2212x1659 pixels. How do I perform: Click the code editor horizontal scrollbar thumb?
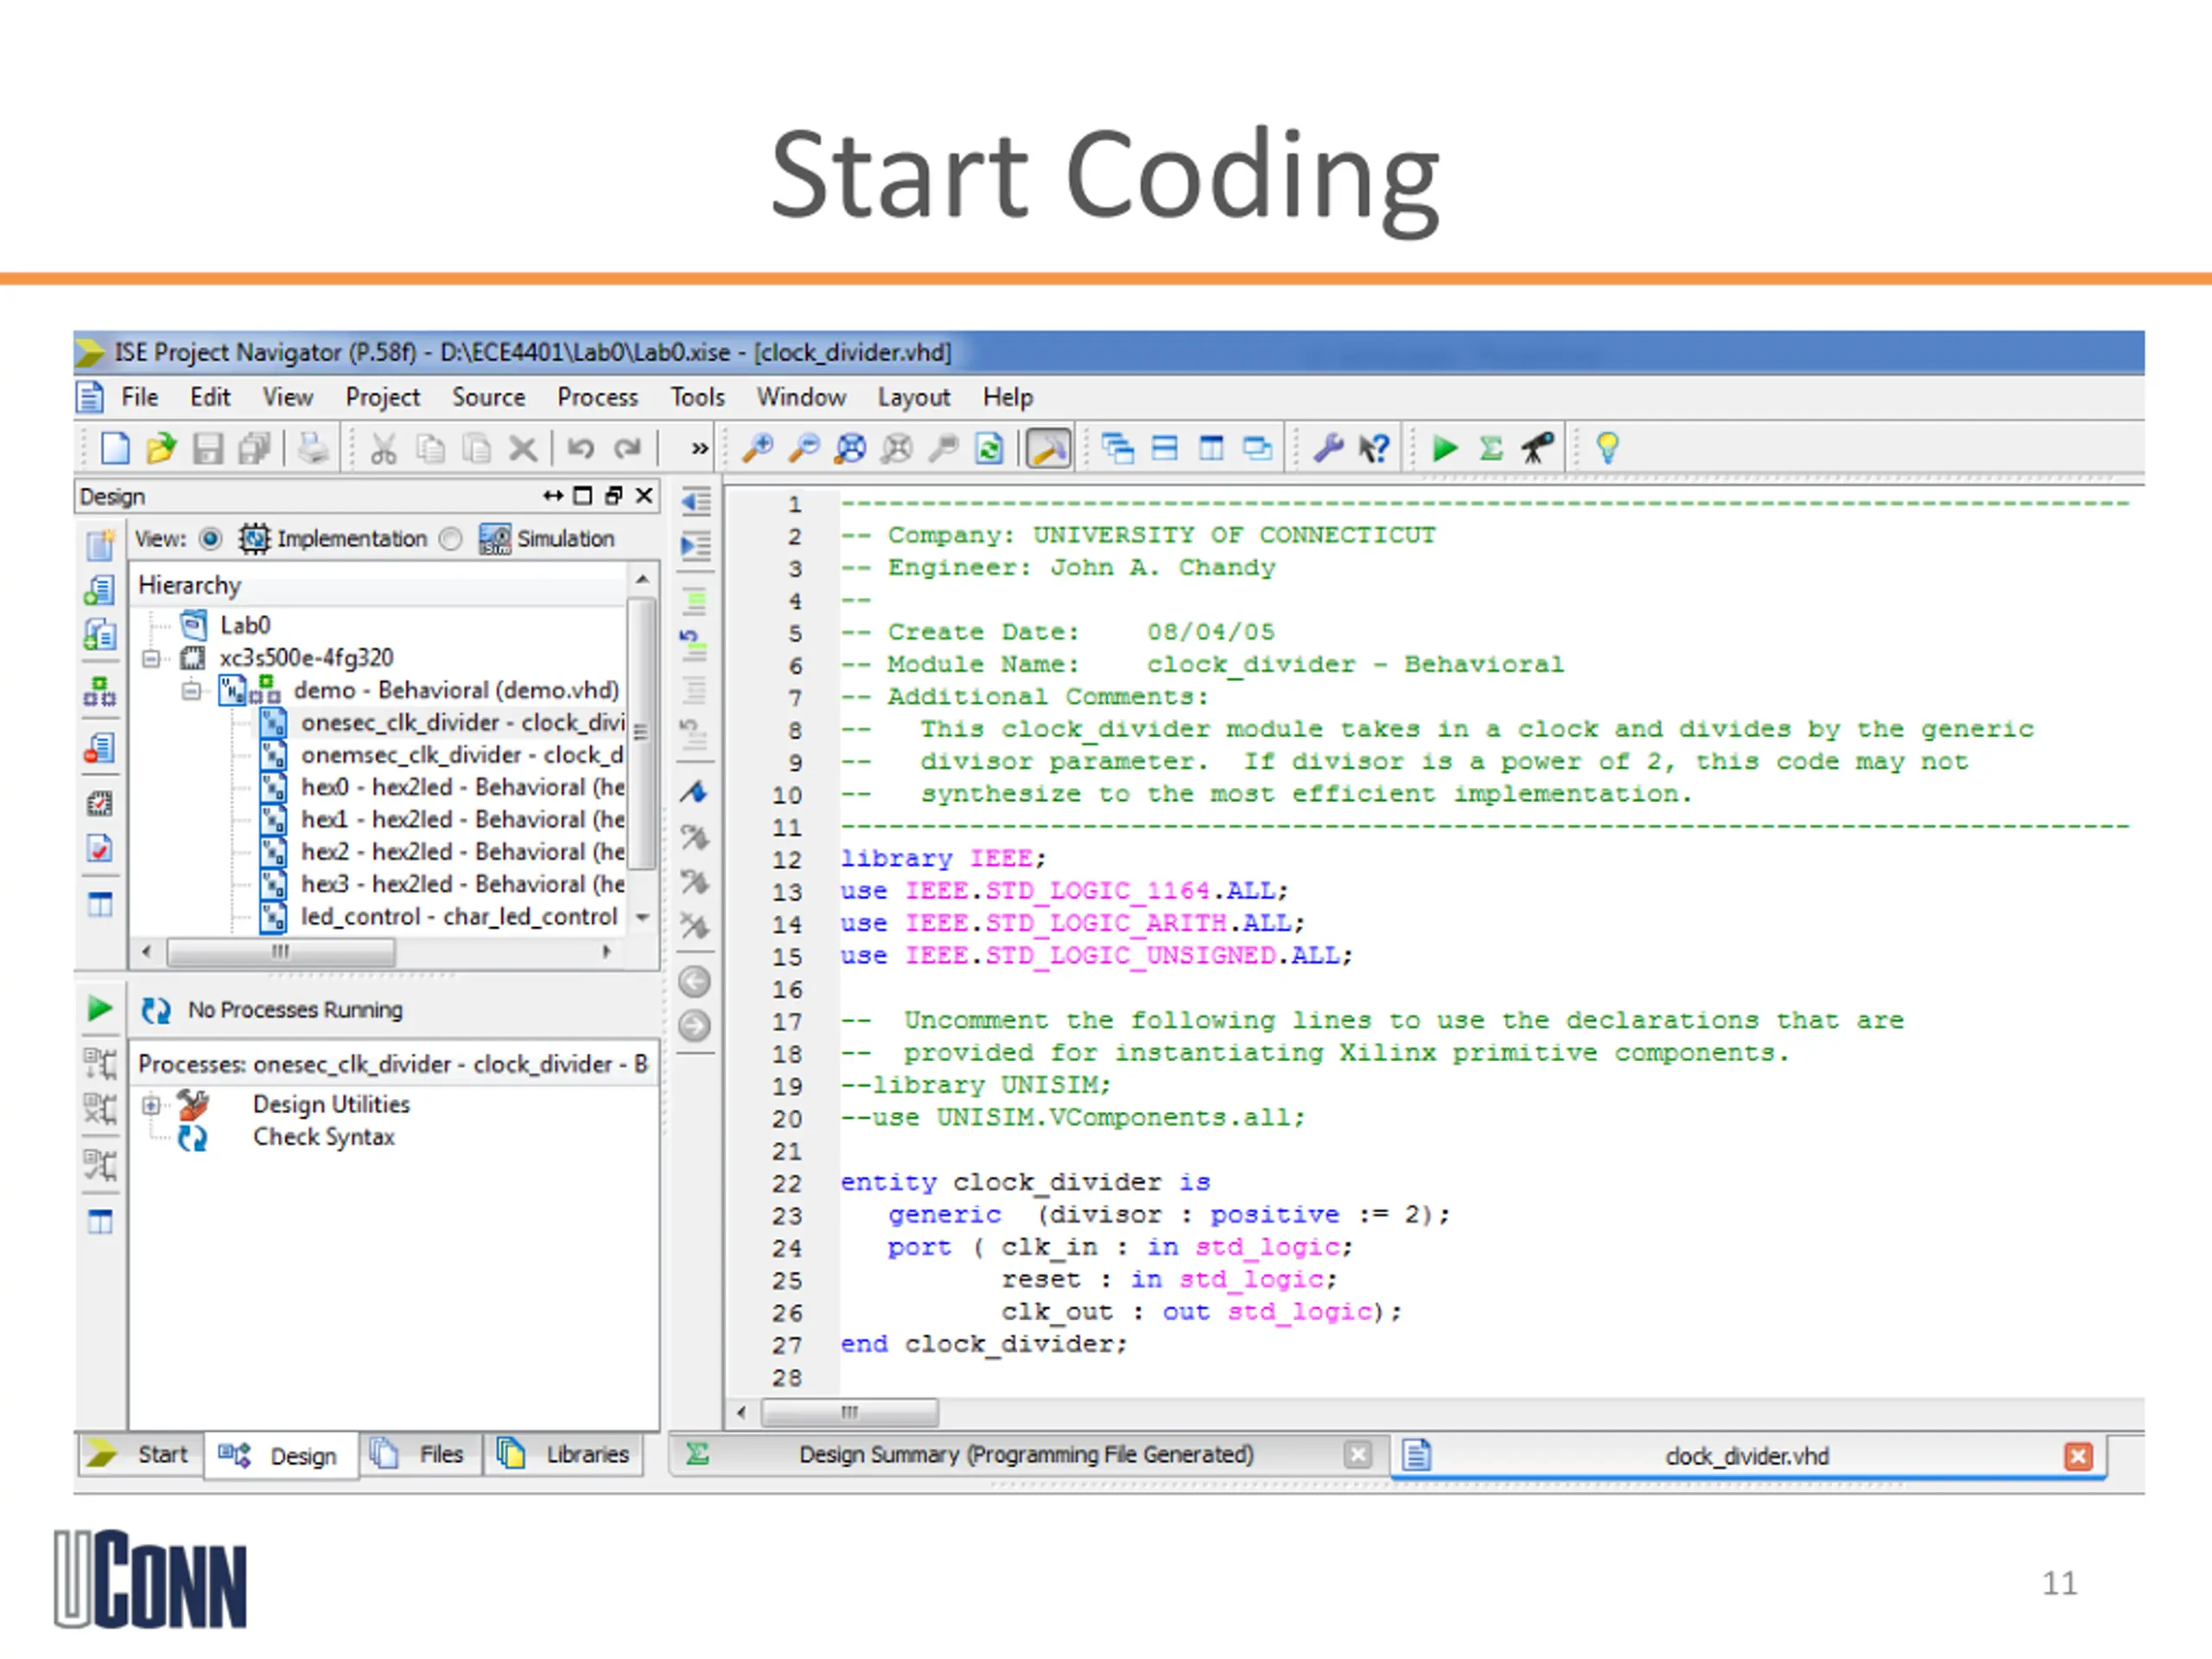[850, 1412]
